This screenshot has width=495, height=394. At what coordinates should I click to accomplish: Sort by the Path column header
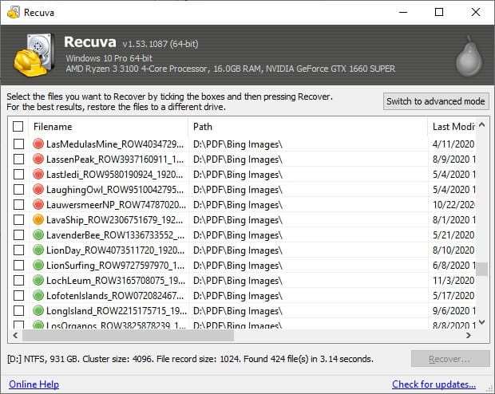pyautogui.click(x=308, y=127)
